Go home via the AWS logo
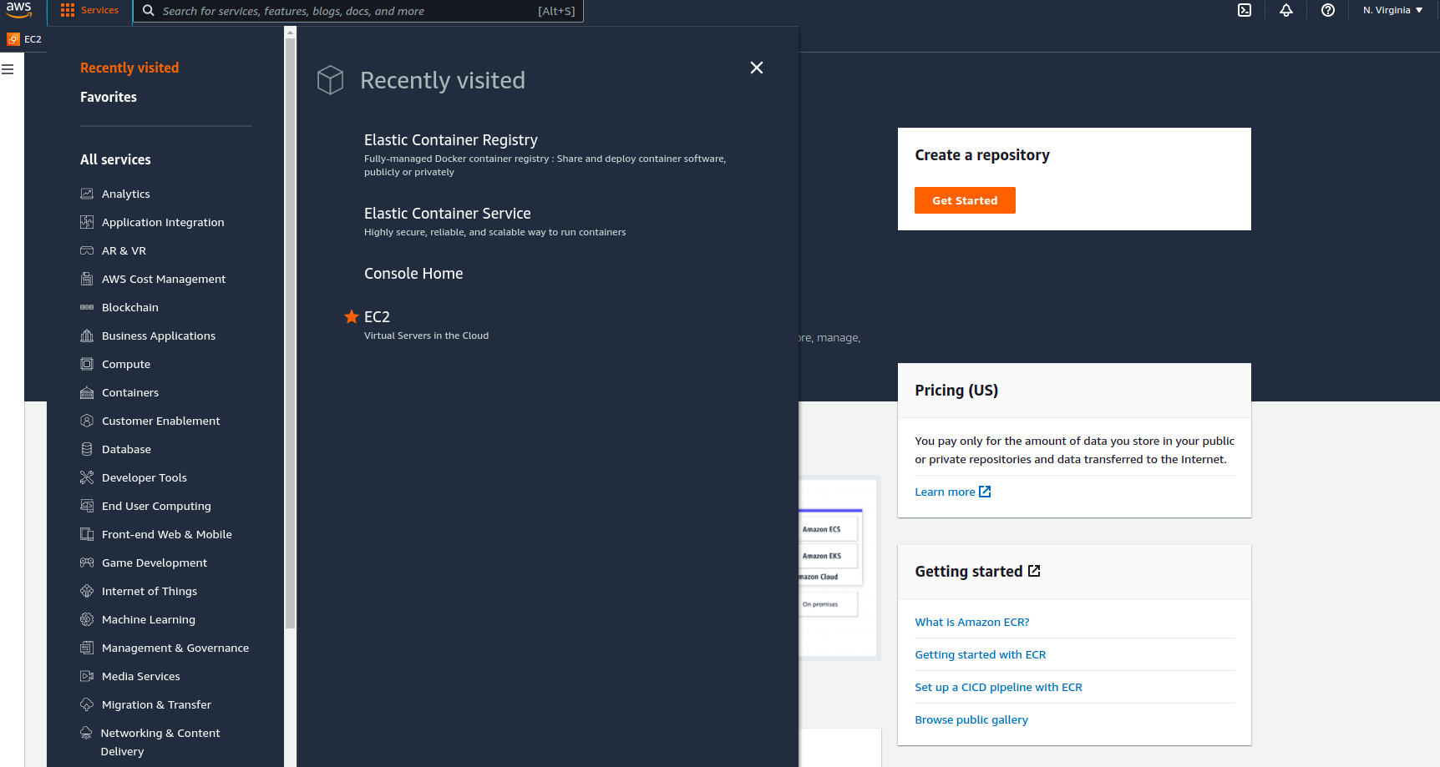The image size is (1440, 767). pyautogui.click(x=18, y=11)
